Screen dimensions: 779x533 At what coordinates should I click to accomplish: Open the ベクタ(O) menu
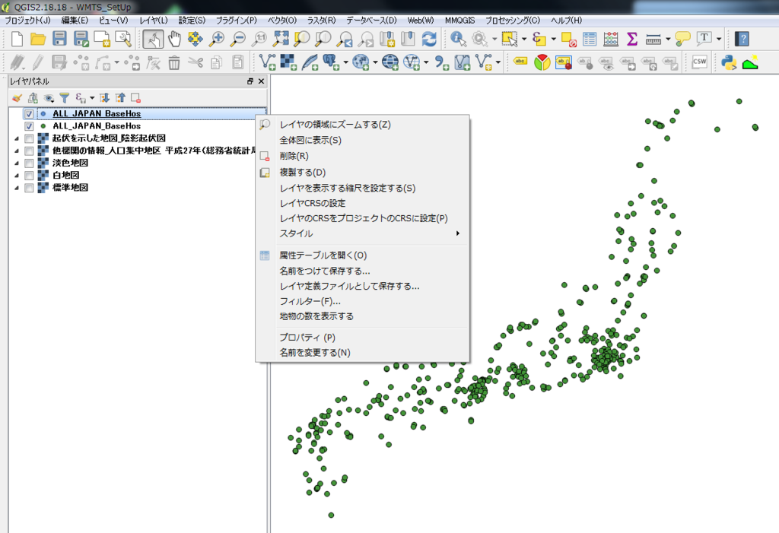(282, 21)
